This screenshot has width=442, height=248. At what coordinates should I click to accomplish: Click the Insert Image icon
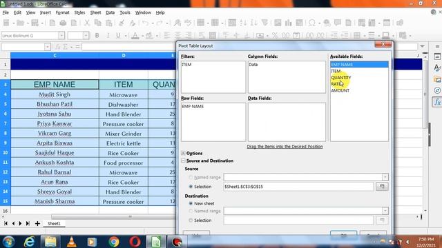(x=278, y=23)
